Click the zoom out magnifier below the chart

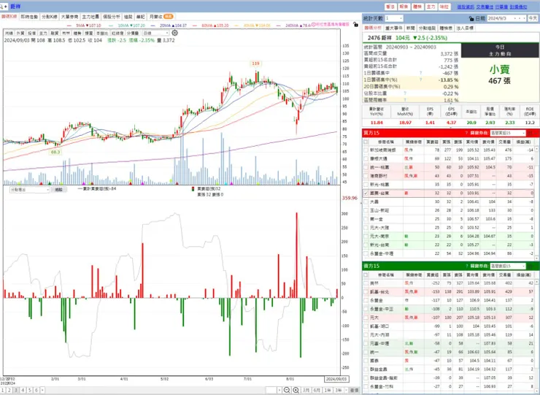287,390
